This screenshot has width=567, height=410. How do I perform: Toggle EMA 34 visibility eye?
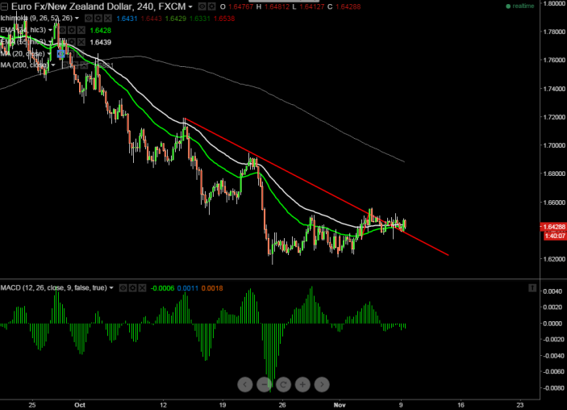(x=63, y=30)
